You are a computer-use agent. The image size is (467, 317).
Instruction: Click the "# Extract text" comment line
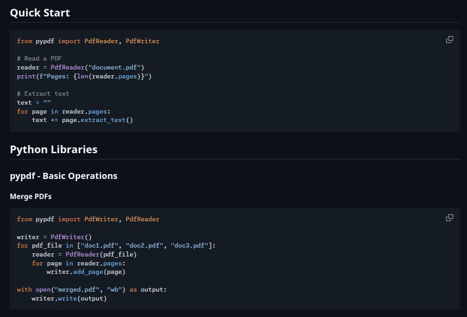pyautogui.click(x=43, y=93)
